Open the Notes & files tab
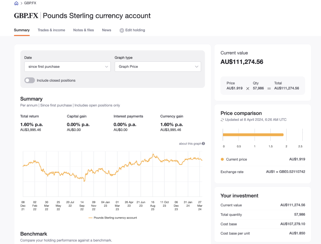 click(83, 30)
